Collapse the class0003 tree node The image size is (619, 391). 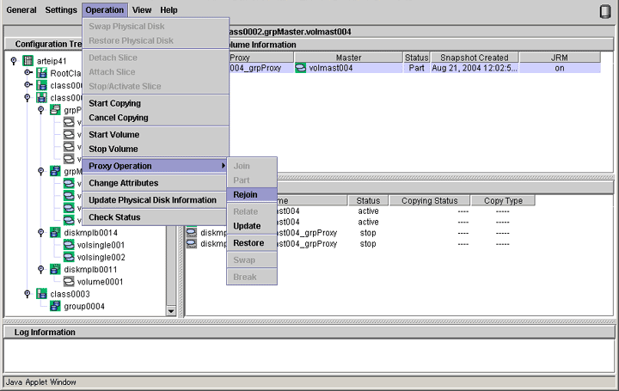point(28,294)
